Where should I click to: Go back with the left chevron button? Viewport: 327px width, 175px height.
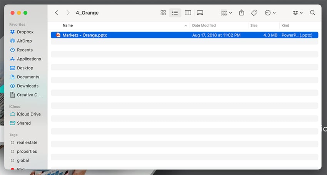coord(57,13)
